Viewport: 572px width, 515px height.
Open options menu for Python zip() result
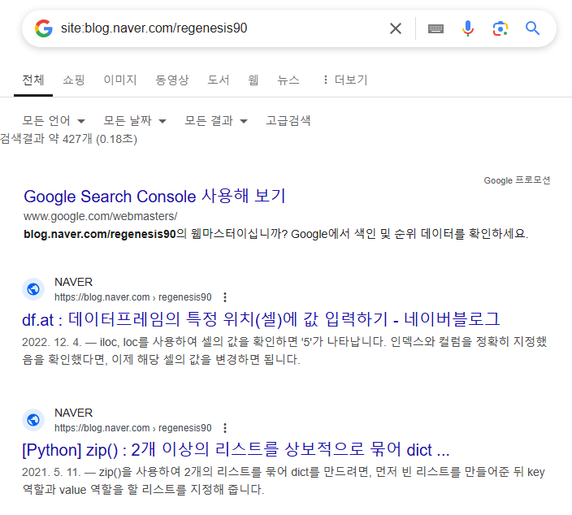225,428
